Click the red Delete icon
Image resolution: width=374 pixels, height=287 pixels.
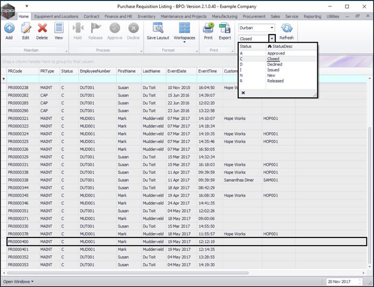coord(42,30)
